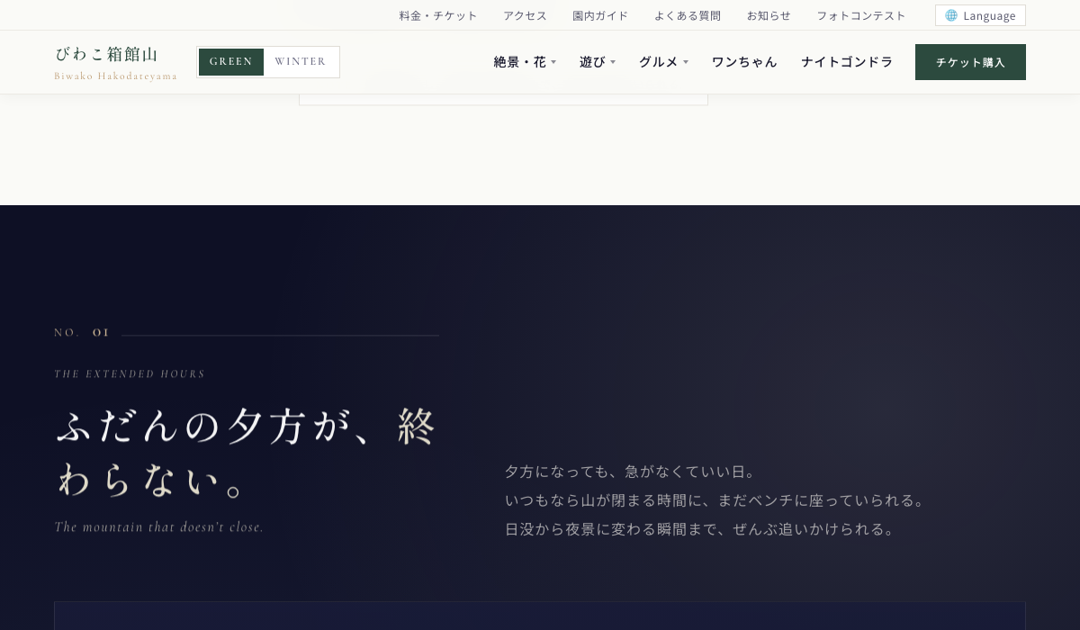Click the line starting 日没から夜景に変わる
This screenshot has width=1080, height=630.
(x=703, y=529)
